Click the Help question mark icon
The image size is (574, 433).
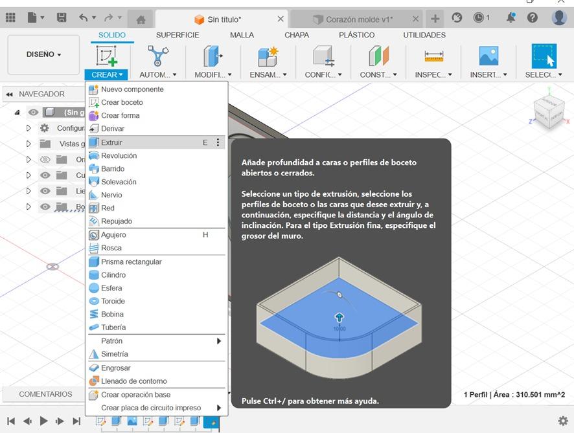[x=533, y=18]
